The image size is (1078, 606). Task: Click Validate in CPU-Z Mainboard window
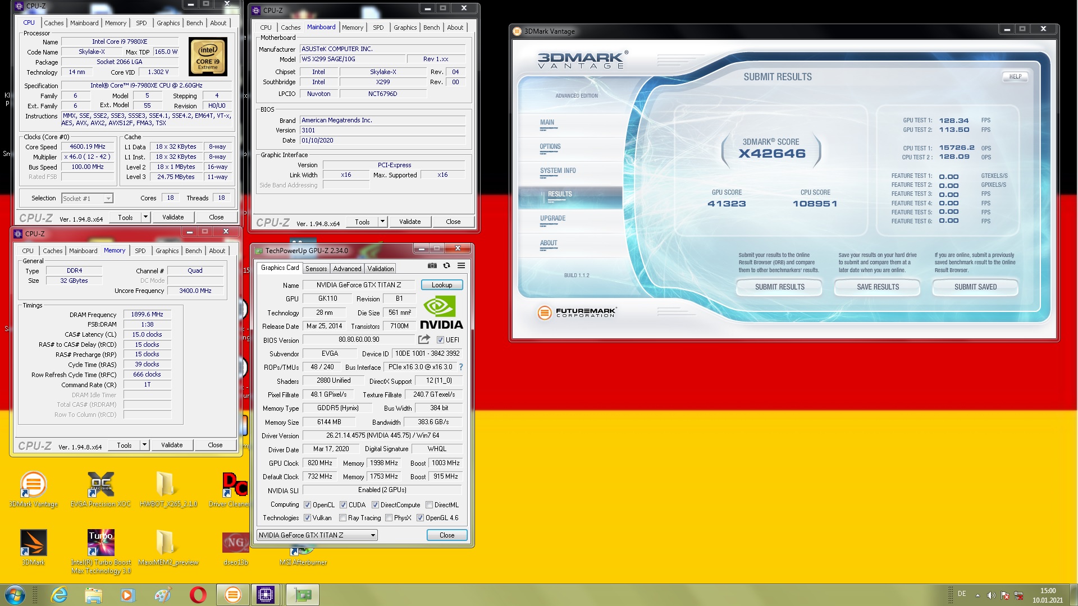click(410, 222)
